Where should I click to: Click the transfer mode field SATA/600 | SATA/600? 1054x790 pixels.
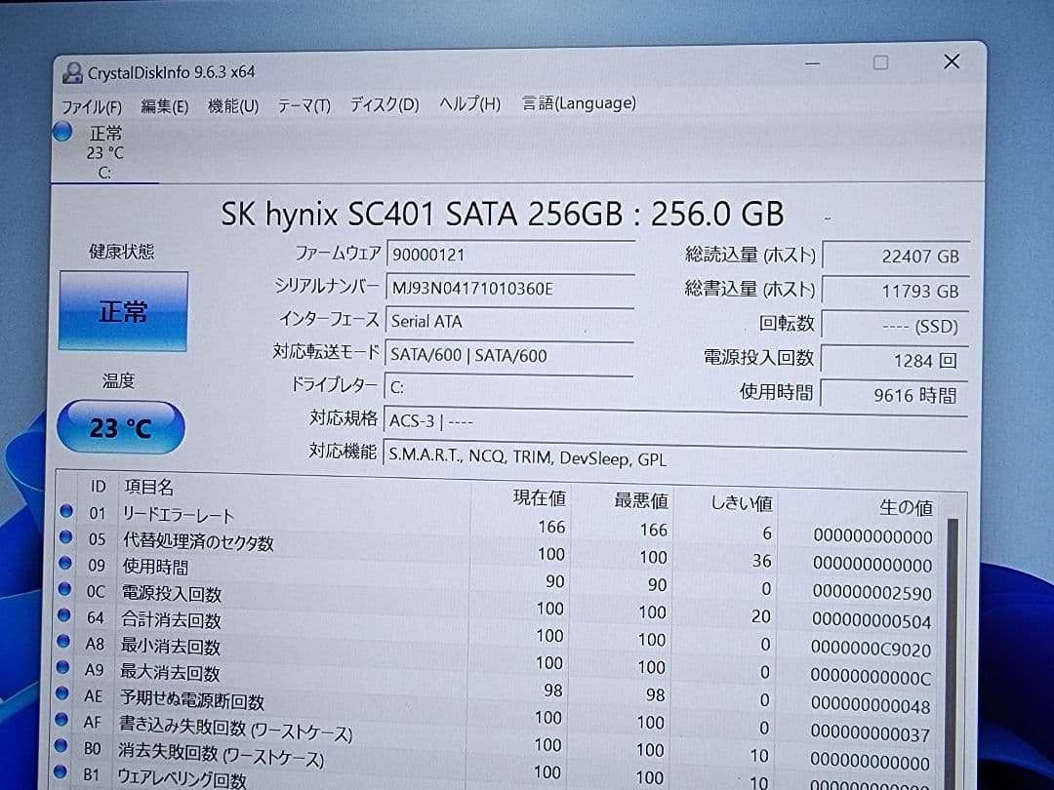click(x=508, y=355)
